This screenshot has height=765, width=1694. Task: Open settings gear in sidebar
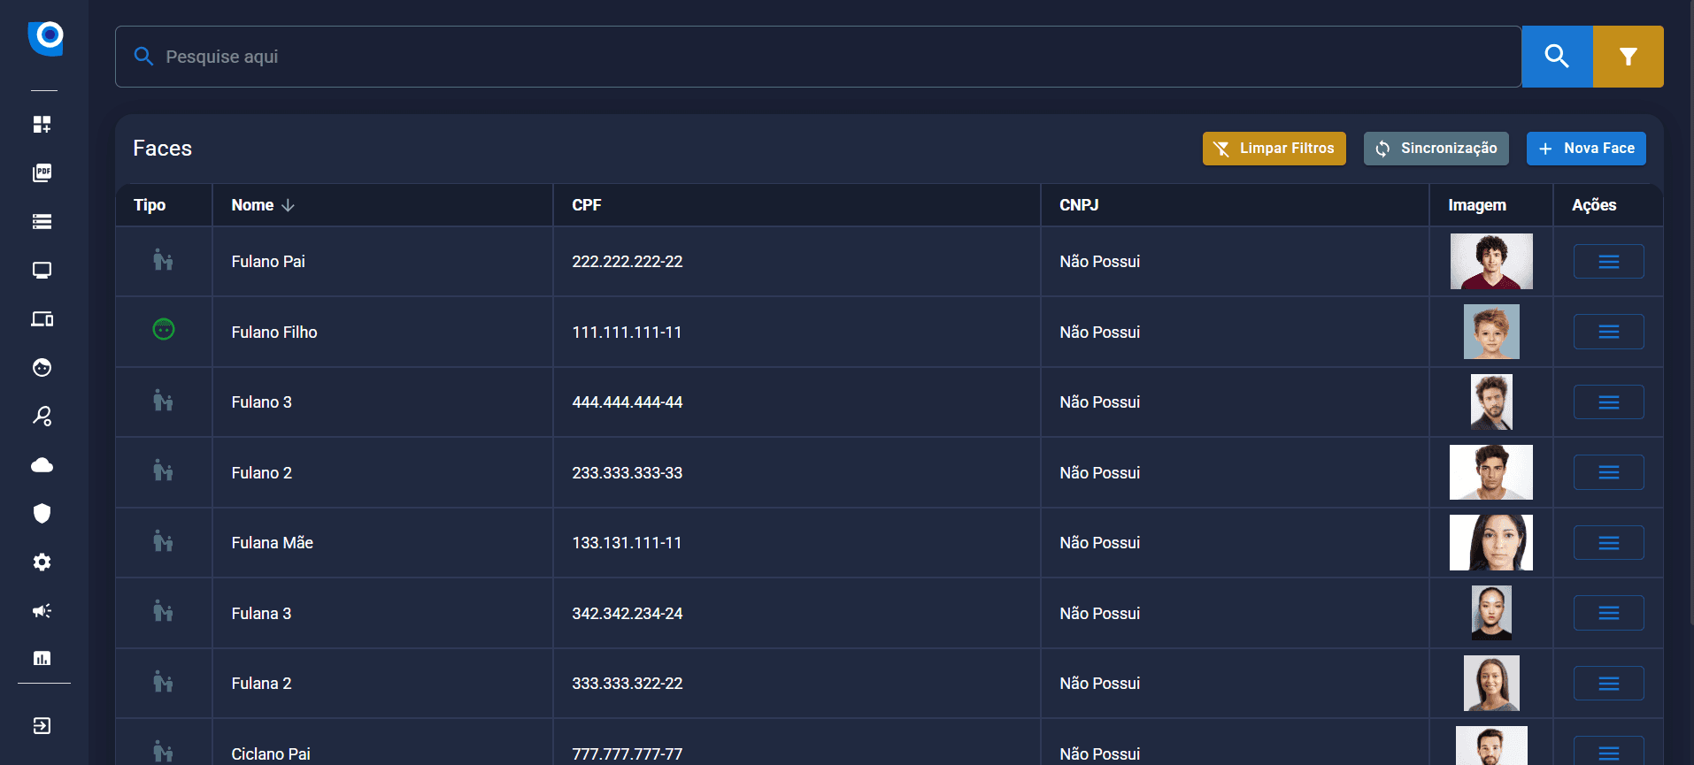point(42,562)
